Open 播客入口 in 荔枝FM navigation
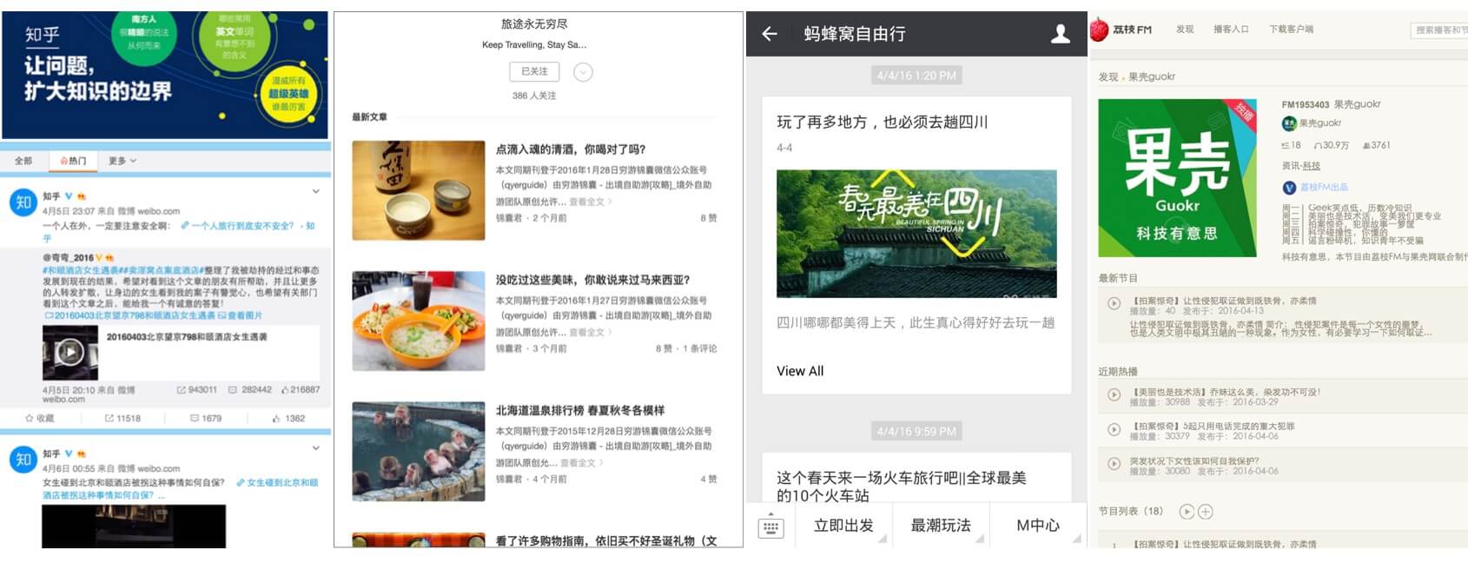This screenshot has width=1468, height=570. [1231, 30]
